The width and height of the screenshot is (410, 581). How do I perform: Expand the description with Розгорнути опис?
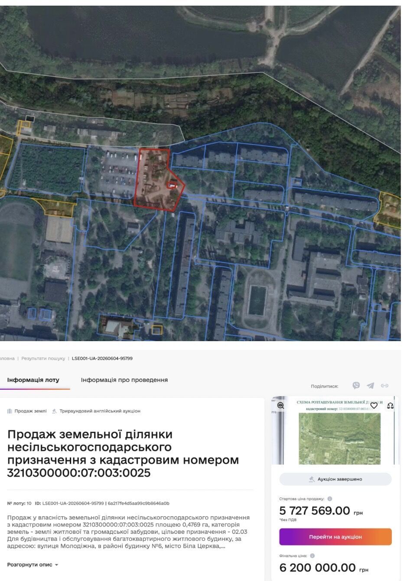pos(33,565)
